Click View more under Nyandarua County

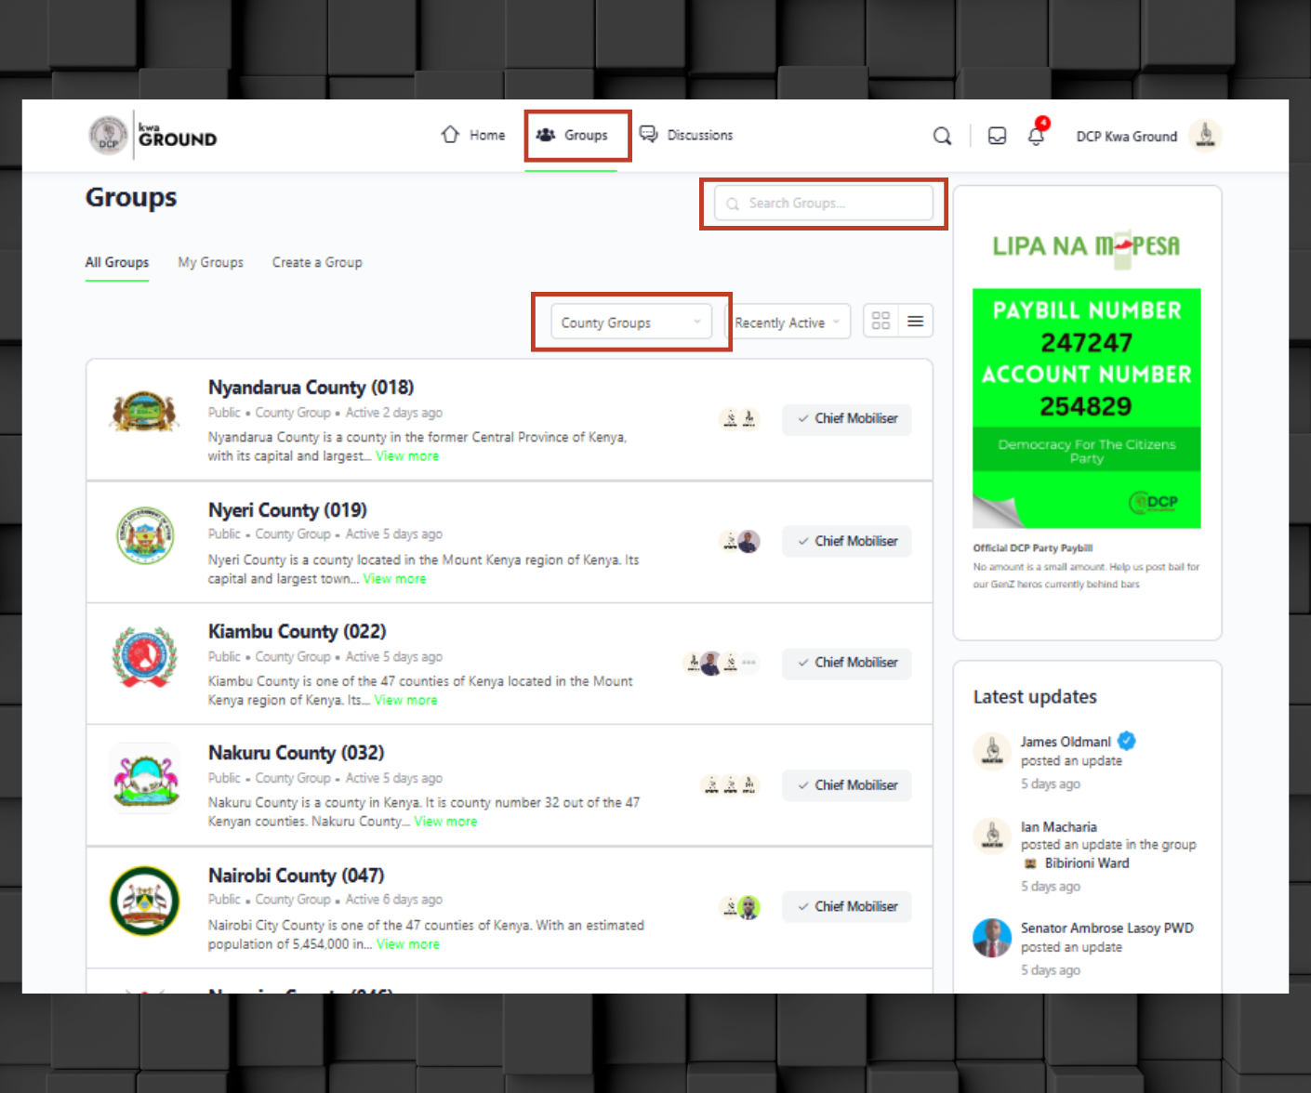(x=407, y=455)
